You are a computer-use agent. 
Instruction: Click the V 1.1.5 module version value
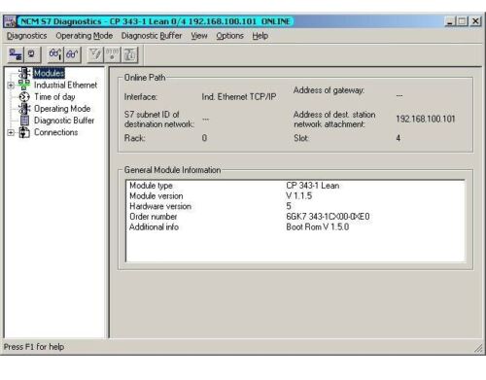298,196
